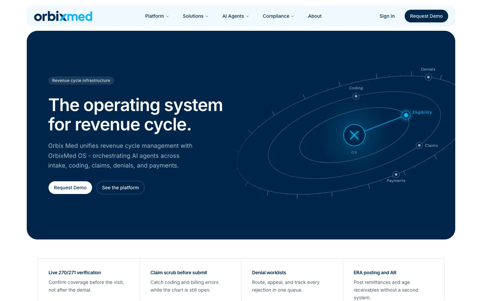Screen dimensions: 482x301
Task: Click the Revenue cycle infrastructure badge
Action: tap(81, 81)
